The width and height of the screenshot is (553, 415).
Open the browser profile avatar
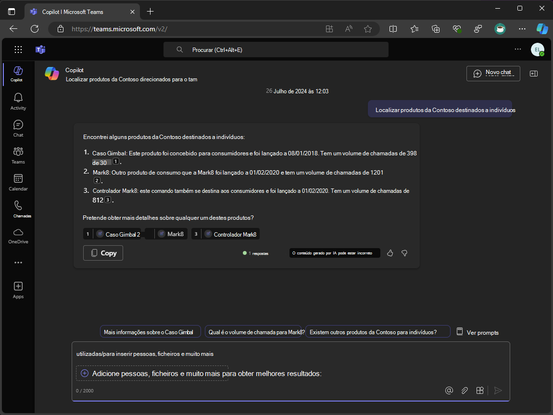click(500, 29)
